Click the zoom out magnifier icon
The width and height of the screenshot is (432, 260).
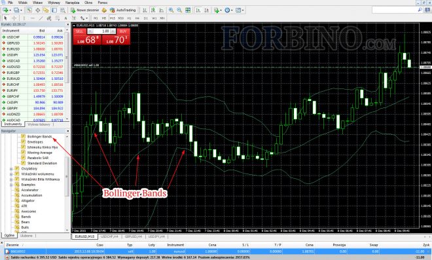[179, 10]
